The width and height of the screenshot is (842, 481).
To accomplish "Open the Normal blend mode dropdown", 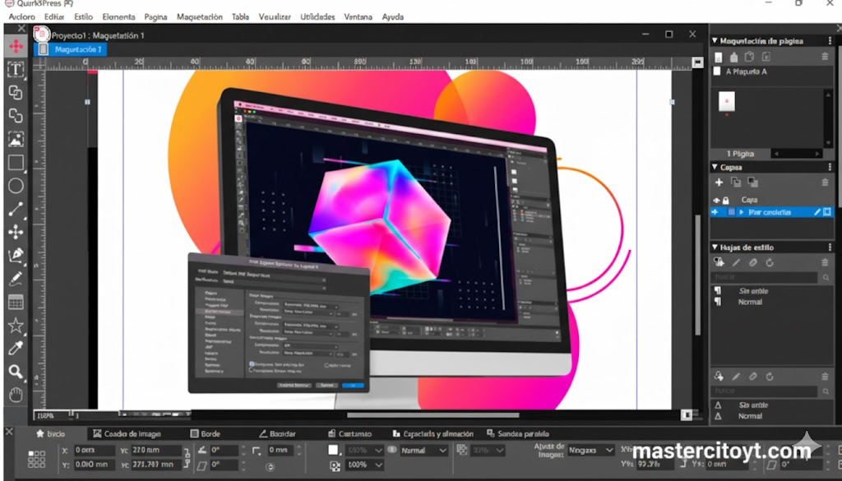I will tap(423, 451).
